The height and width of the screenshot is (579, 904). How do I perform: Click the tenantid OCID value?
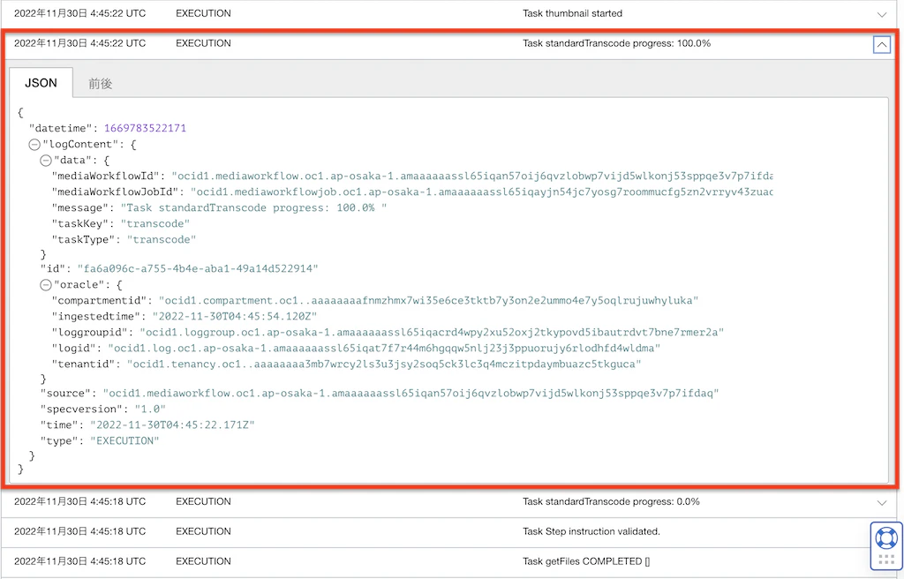[384, 365]
